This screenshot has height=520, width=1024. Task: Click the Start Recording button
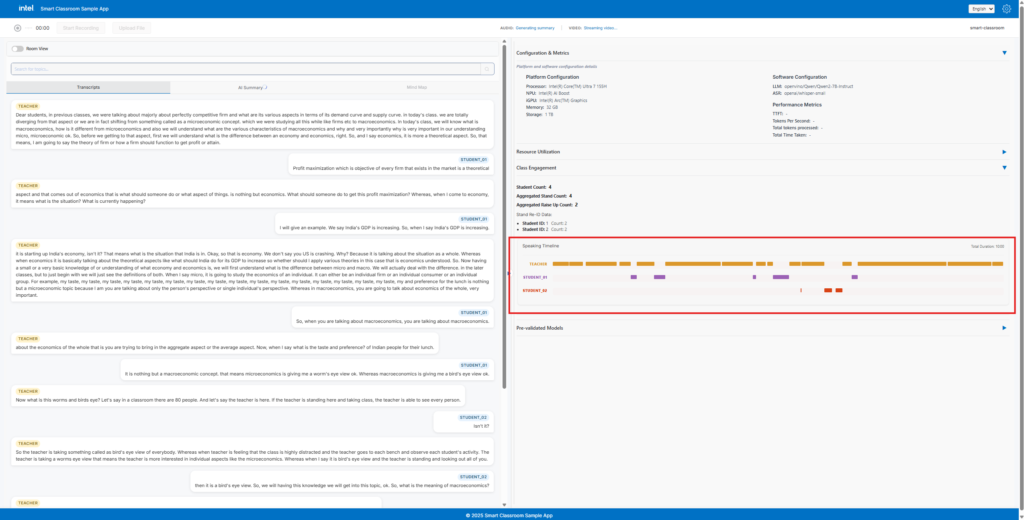pyautogui.click(x=80, y=28)
